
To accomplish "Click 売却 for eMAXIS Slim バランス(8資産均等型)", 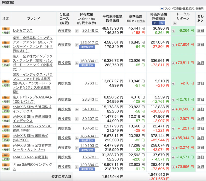I will [x=6, y=130].
